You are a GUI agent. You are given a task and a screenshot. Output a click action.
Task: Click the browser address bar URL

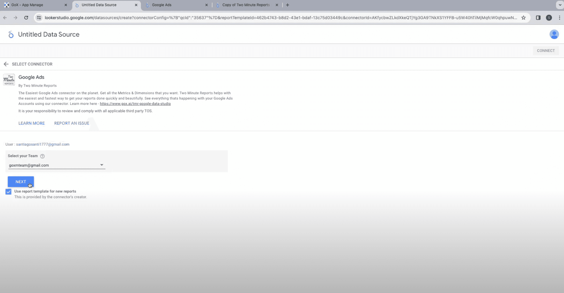pos(281,18)
